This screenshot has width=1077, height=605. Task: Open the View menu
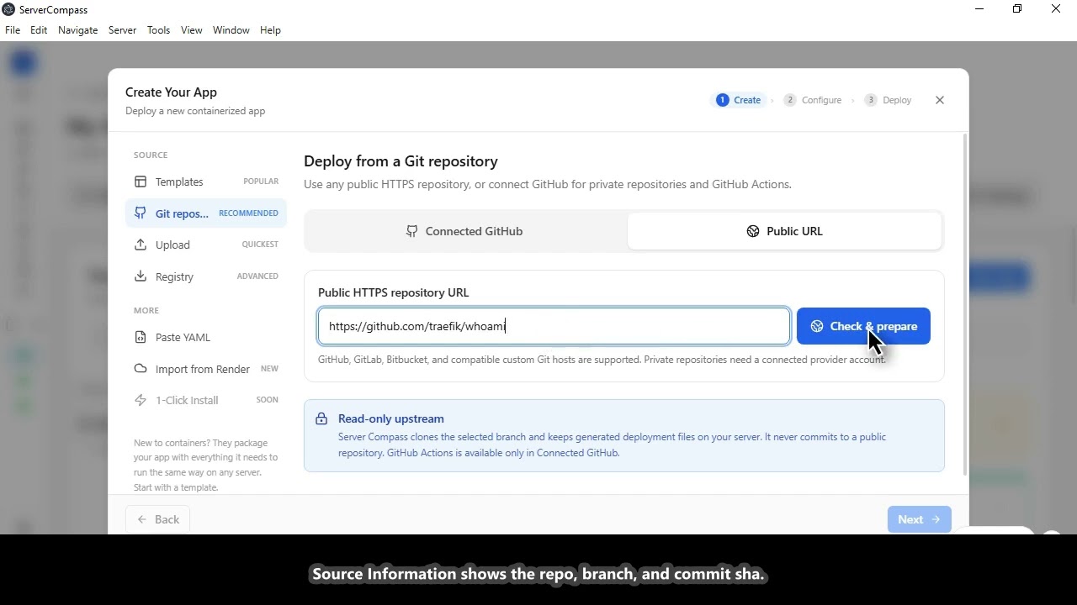point(191,30)
